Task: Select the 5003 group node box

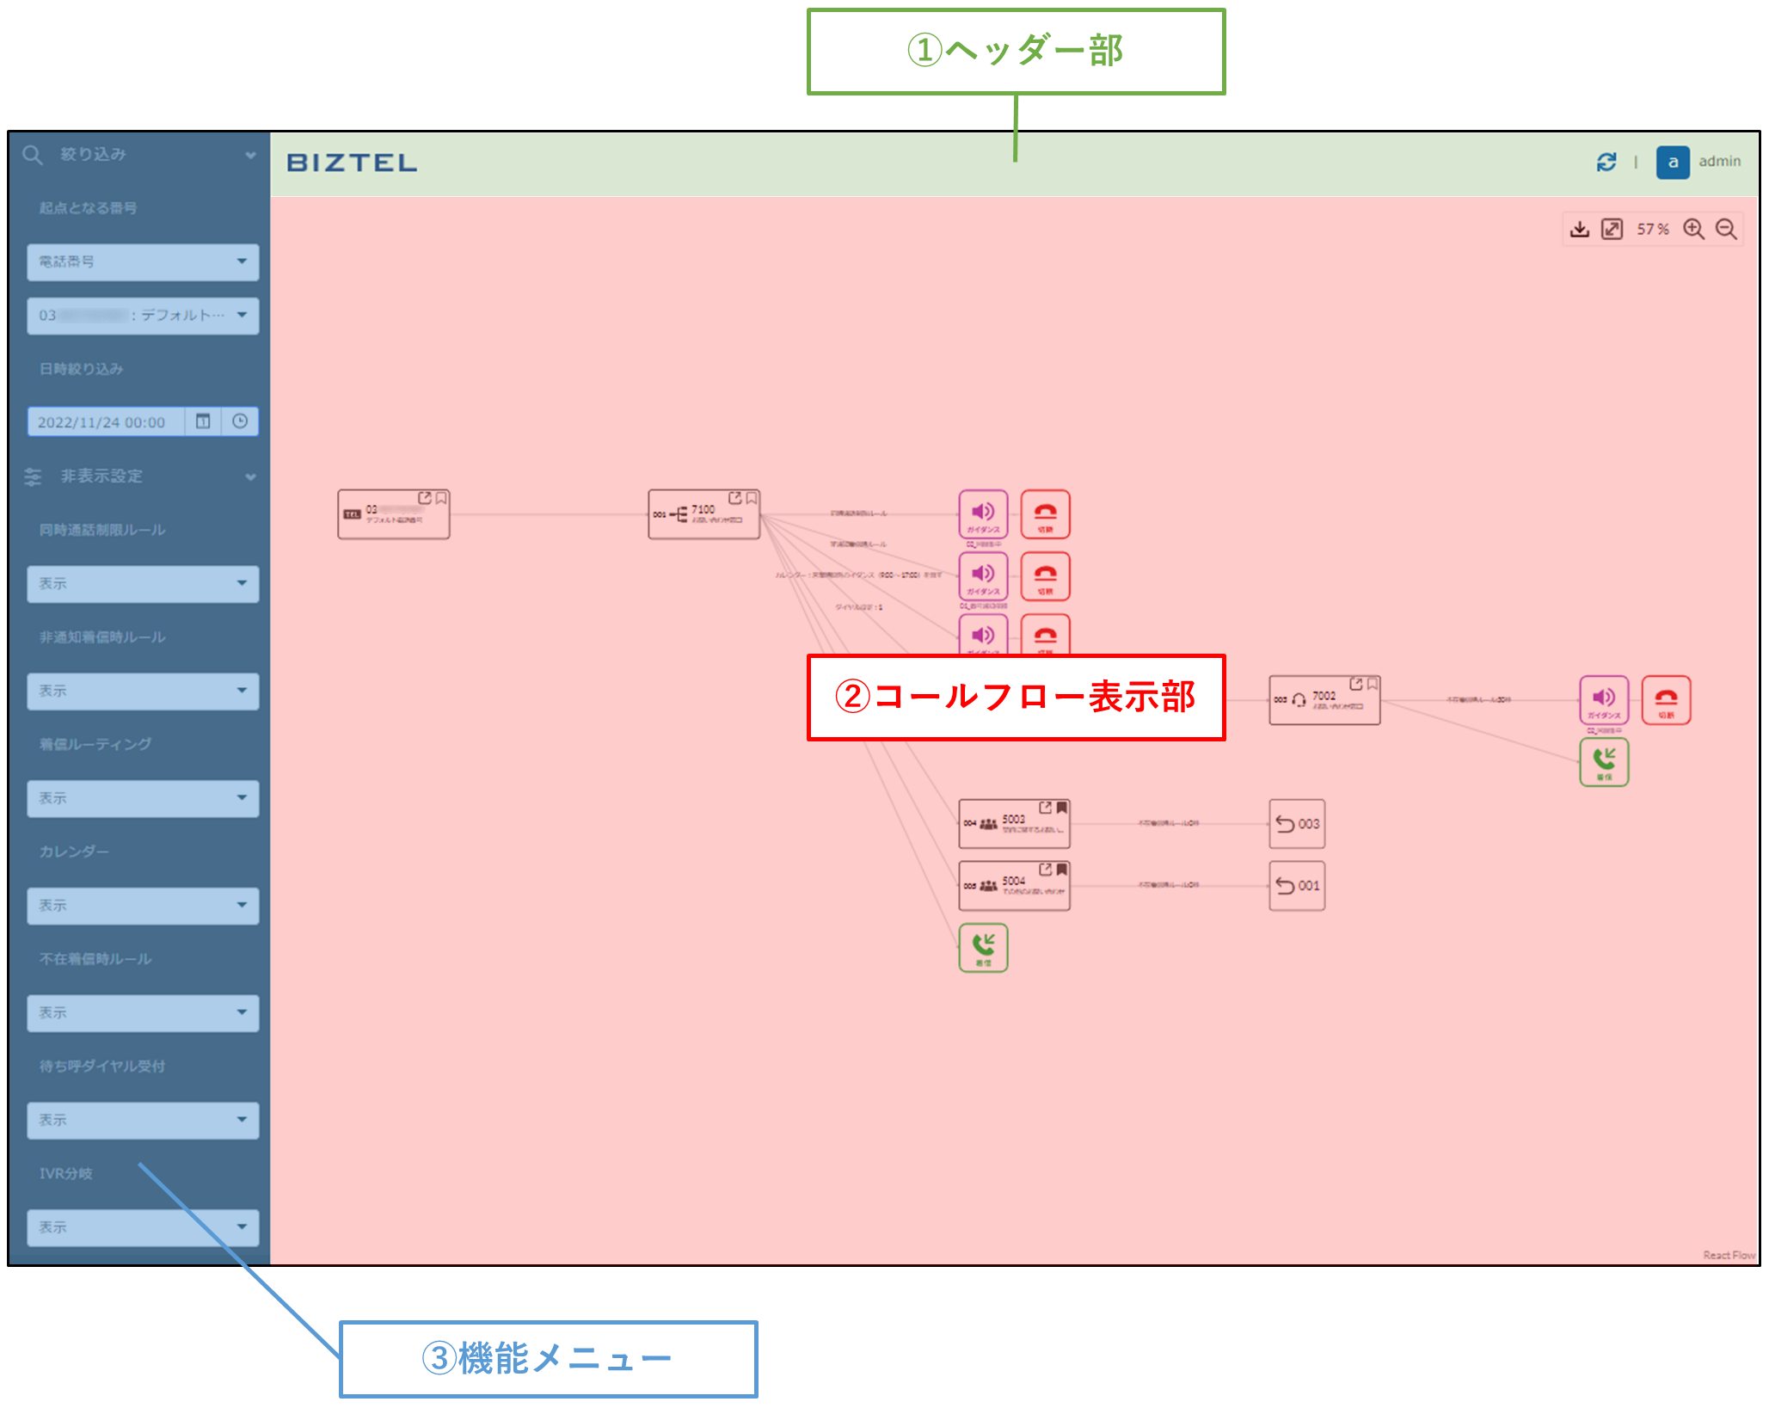Action: click(x=1015, y=824)
